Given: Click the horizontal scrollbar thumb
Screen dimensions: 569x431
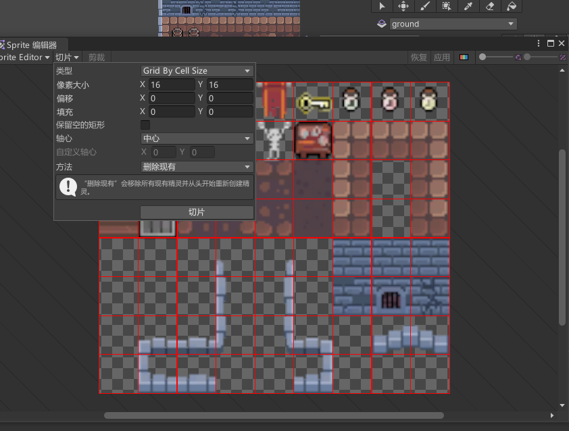Looking at the screenshot, I should coord(274,415).
